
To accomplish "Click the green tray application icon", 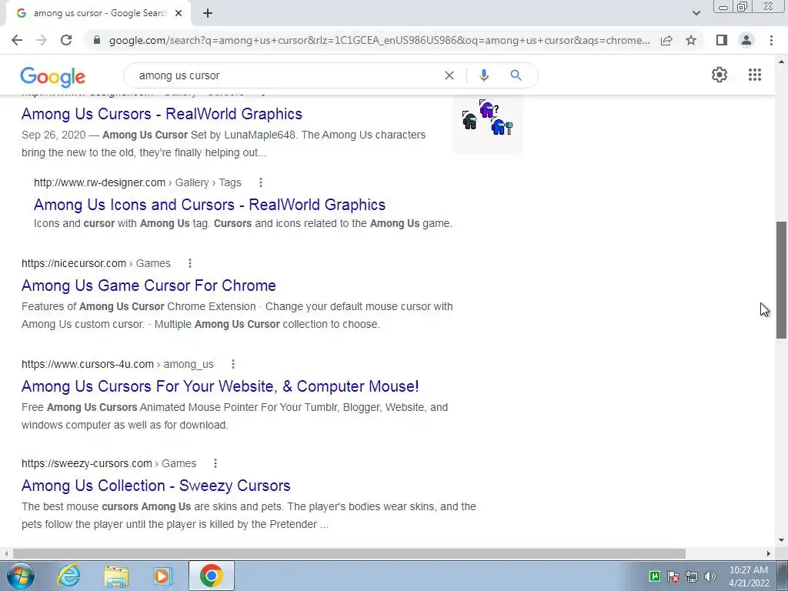I will pyautogui.click(x=655, y=576).
